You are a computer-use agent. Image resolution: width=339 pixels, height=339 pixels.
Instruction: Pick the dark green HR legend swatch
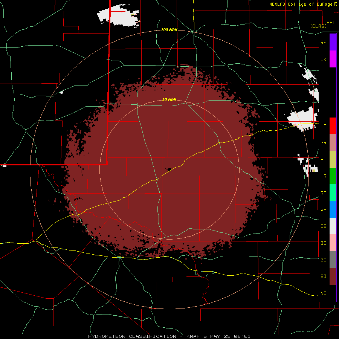[x=333, y=176]
